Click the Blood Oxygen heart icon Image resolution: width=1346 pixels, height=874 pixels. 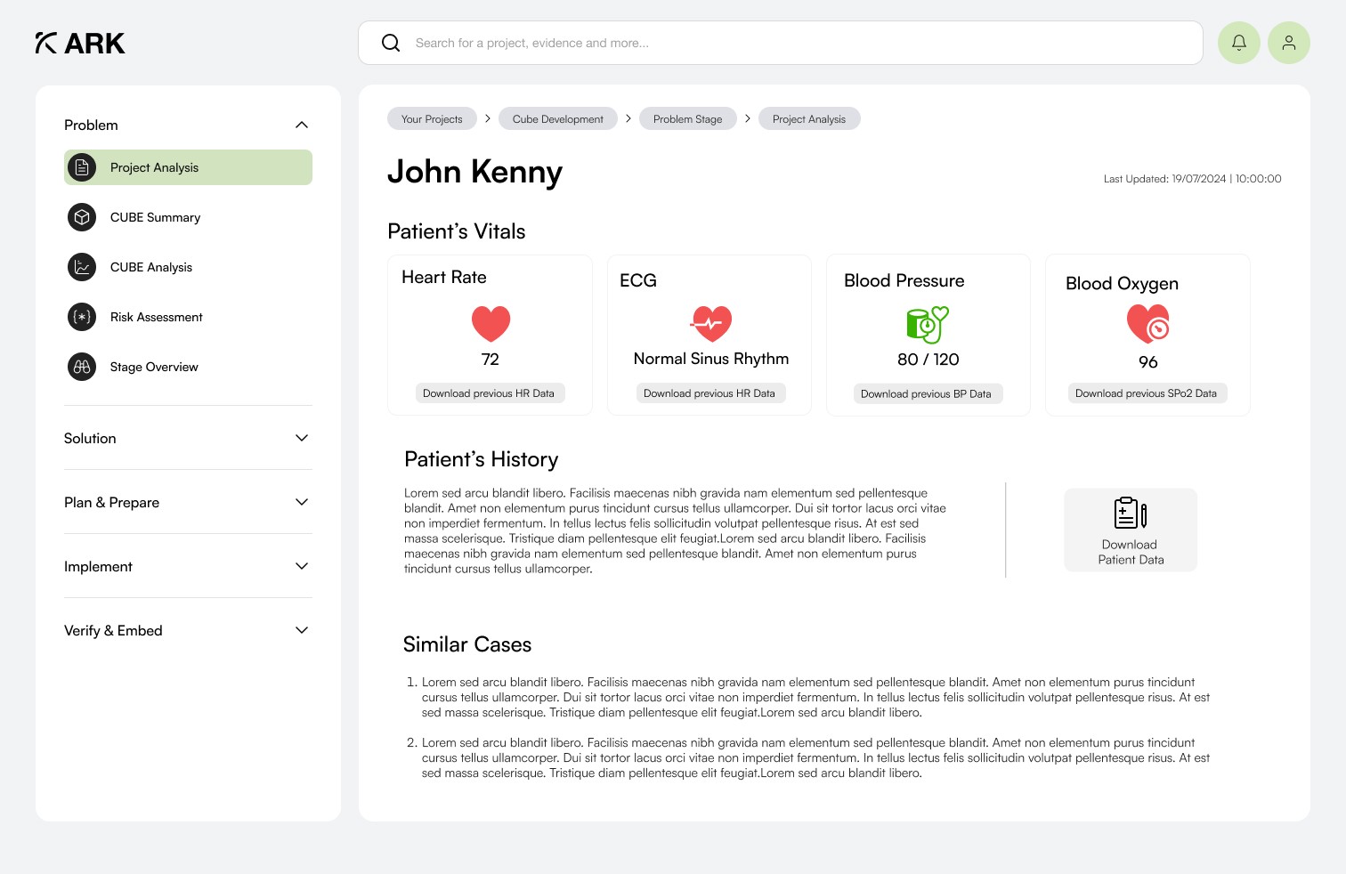tap(1148, 324)
